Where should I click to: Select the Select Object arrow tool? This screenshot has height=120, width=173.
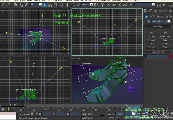tap(45, 5)
